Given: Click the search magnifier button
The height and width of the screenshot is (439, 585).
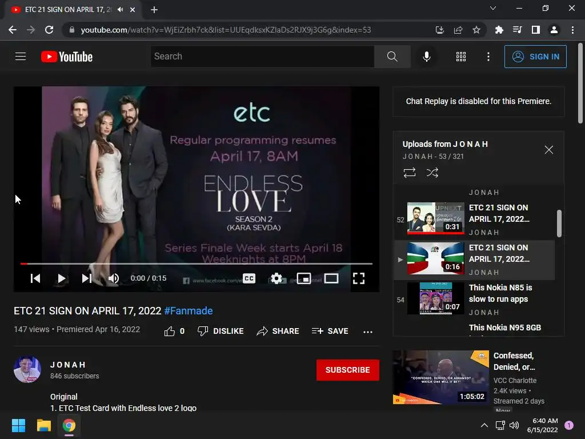Looking at the screenshot, I should point(392,57).
